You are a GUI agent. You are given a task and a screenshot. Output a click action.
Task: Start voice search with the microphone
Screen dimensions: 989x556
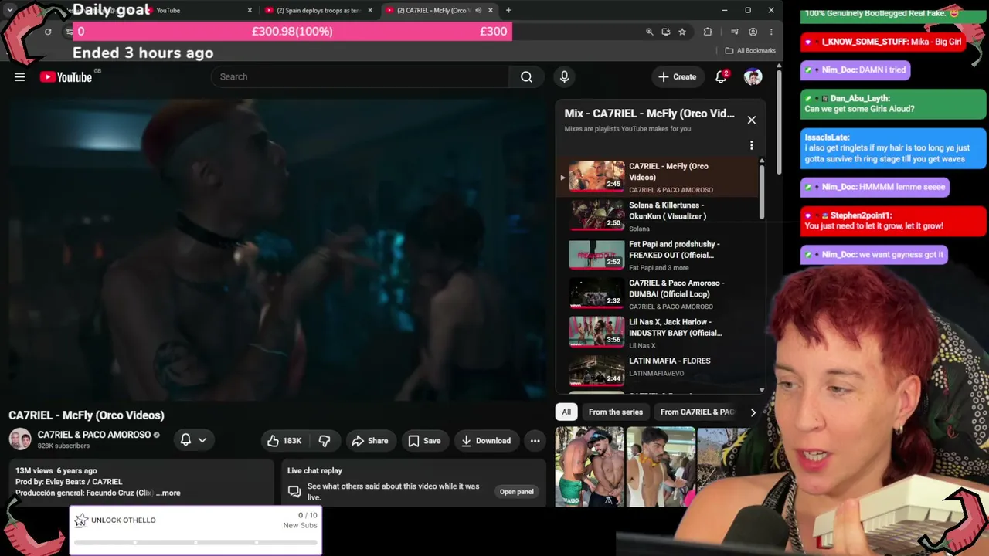(x=564, y=76)
